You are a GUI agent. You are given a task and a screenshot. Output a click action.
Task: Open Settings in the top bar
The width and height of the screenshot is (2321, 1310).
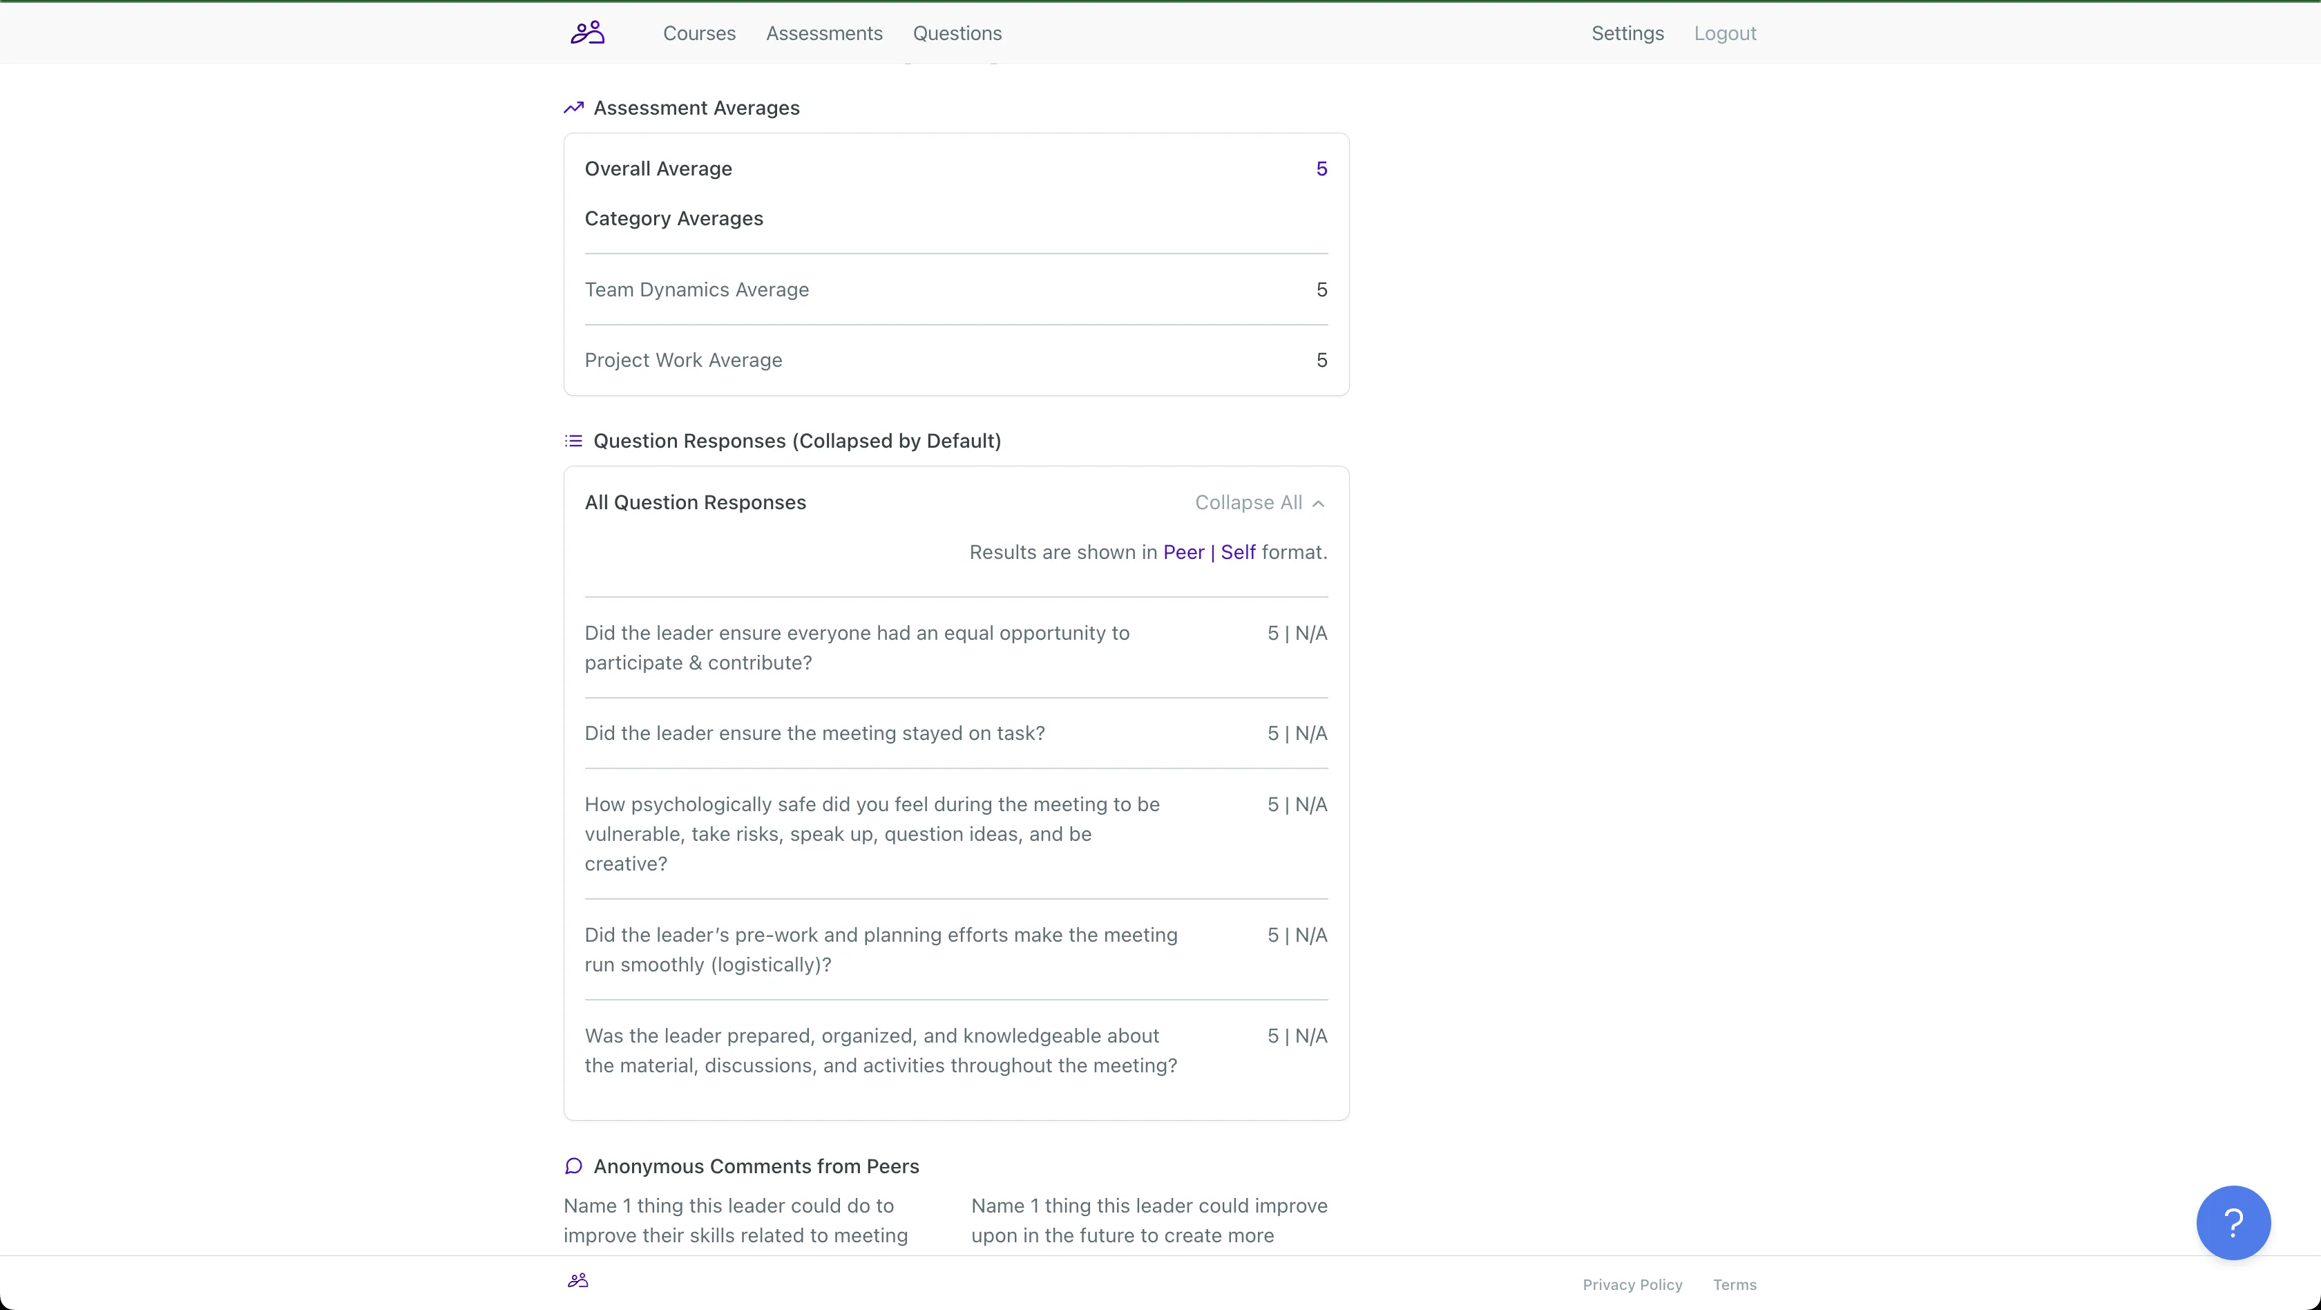pos(1627,33)
